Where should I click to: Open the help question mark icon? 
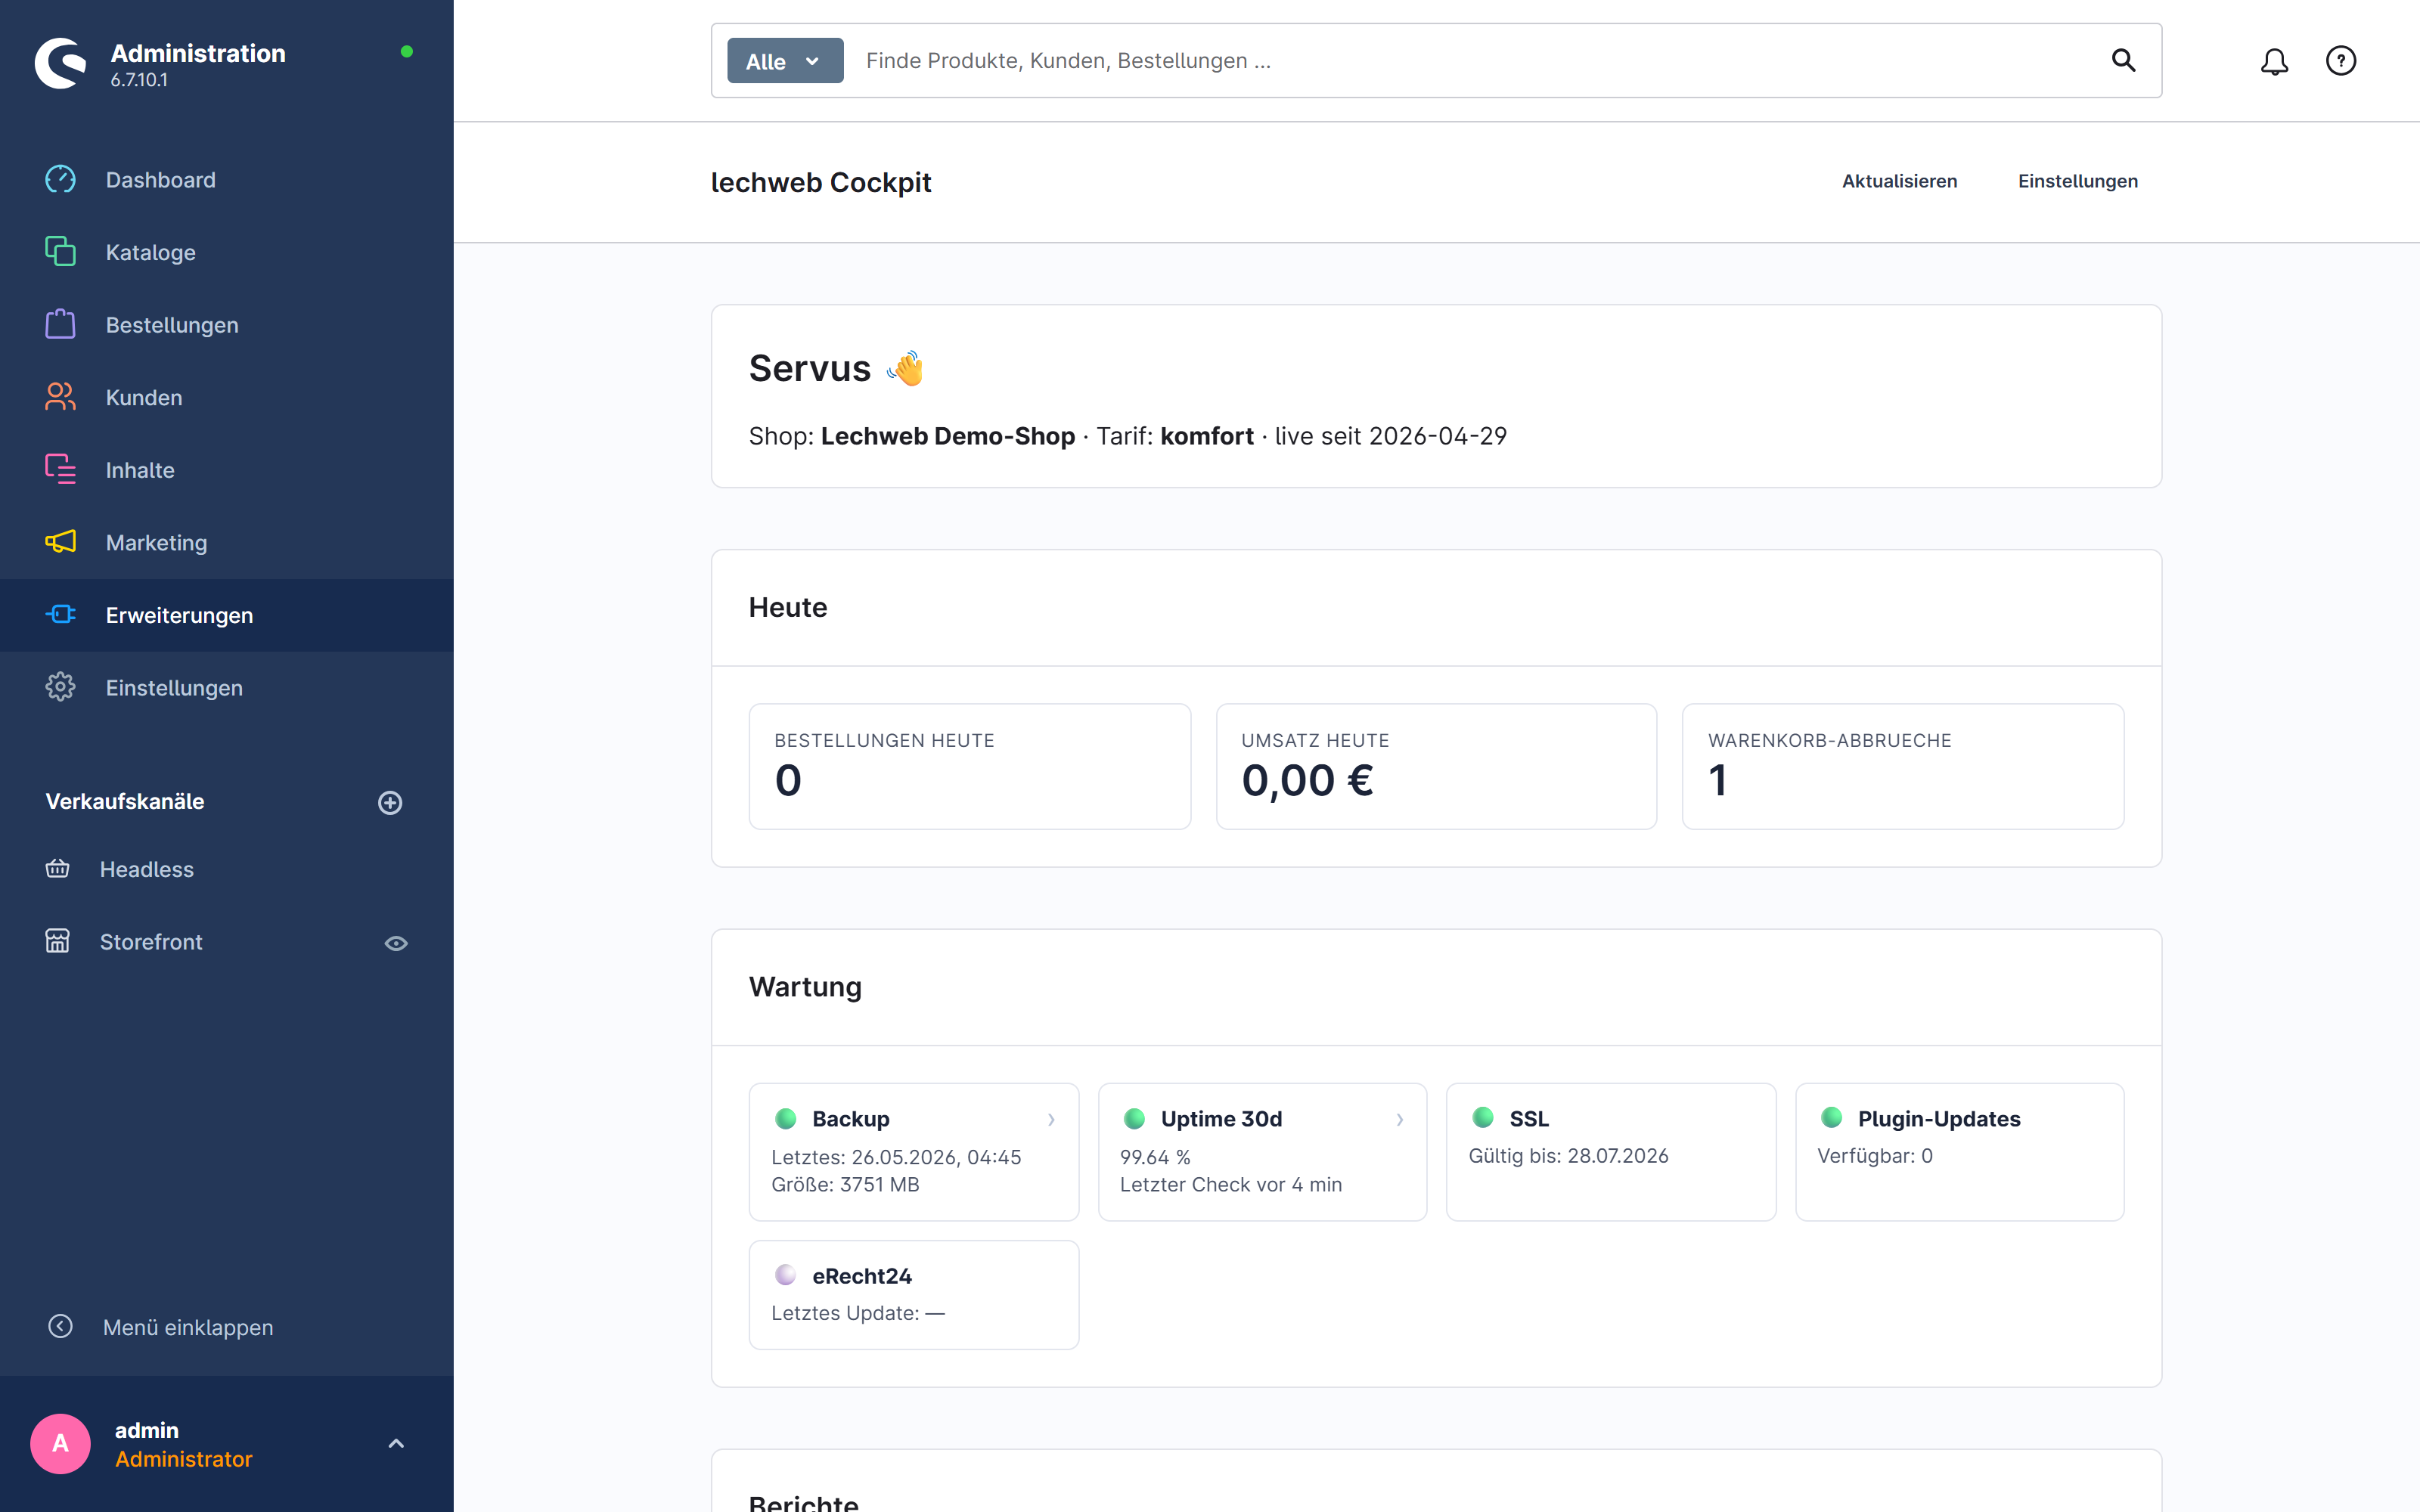point(2341,61)
